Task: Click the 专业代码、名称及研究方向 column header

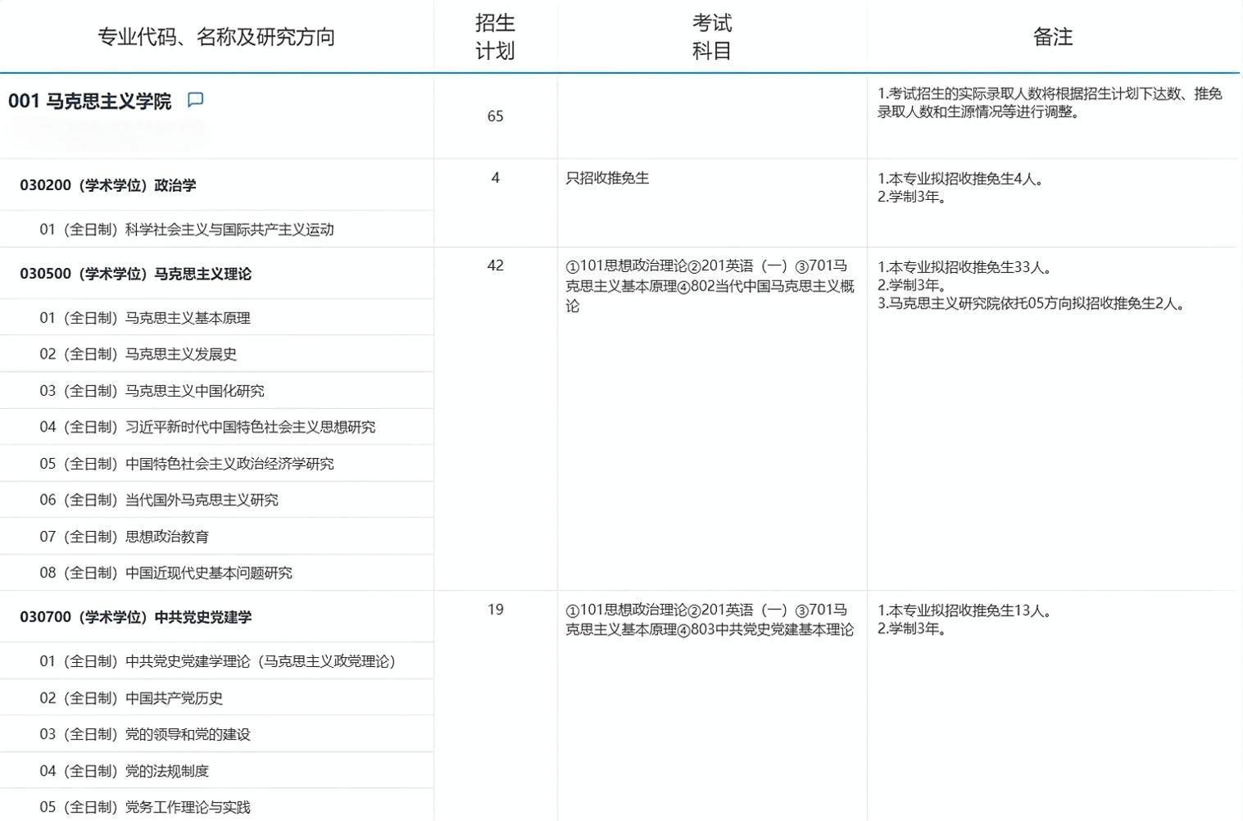Action: tap(217, 35)
